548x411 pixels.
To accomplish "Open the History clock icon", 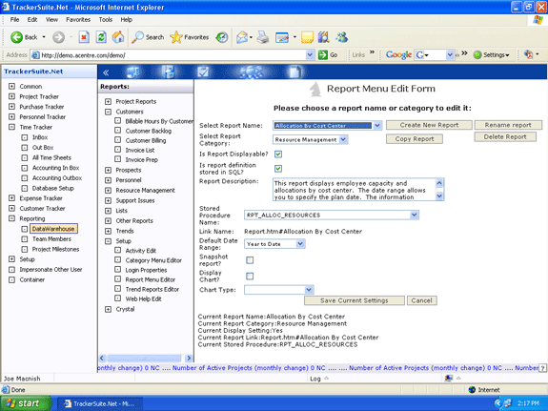I will tap(221, 37).
